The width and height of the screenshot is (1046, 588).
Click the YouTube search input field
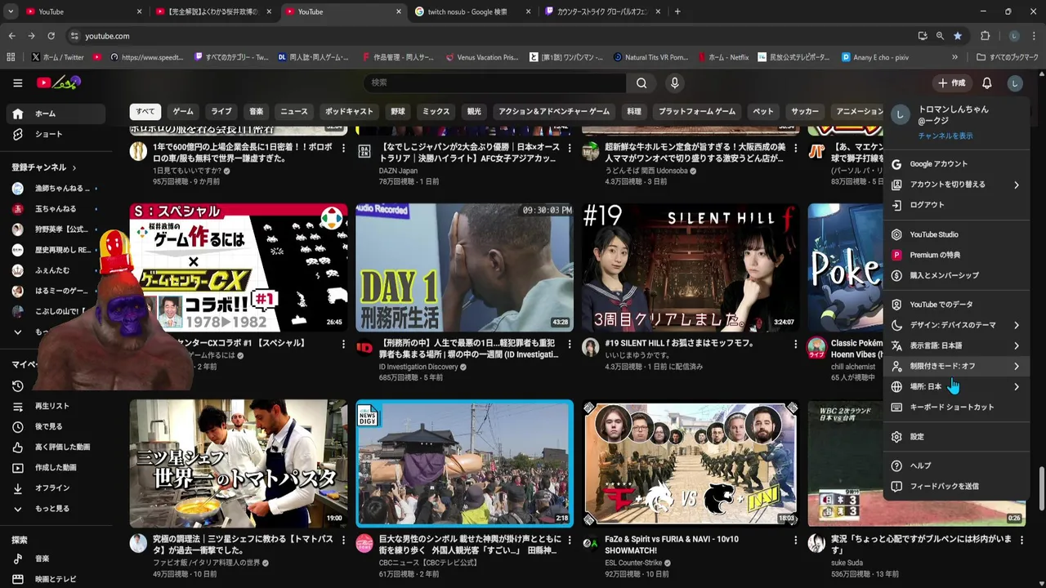point(495,82)
